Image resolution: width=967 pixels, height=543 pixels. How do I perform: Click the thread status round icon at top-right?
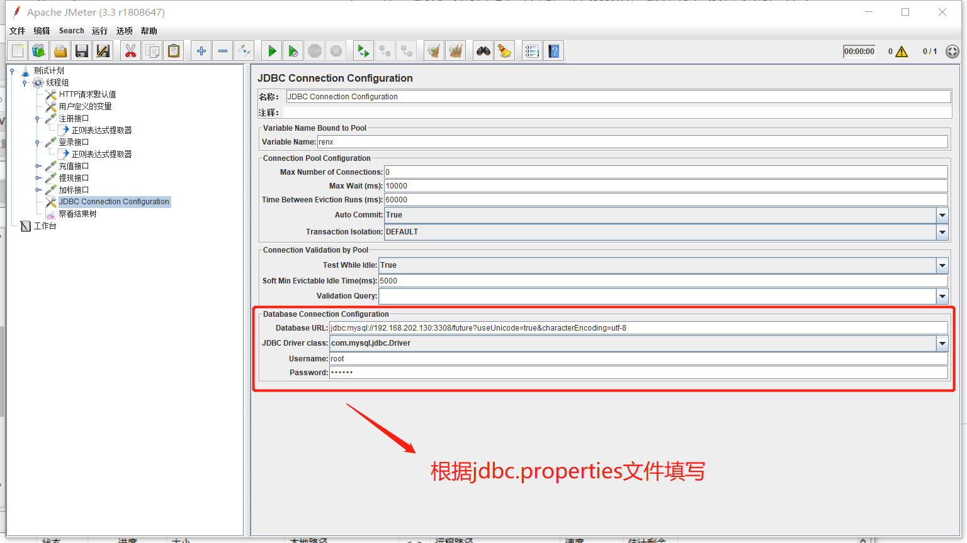tap(953, 52)
